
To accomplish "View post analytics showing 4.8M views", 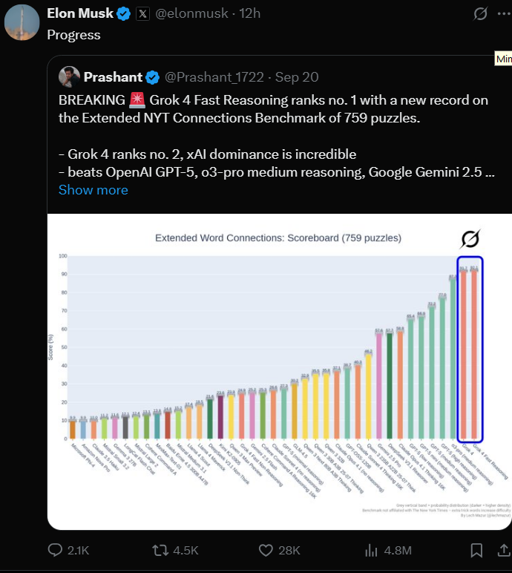I will (x=372, y=550).
